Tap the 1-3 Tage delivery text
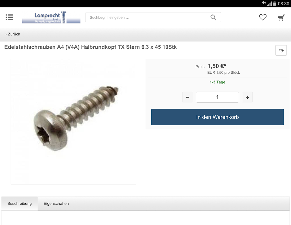This screenshot has height=225, width=291. point(217,82)
